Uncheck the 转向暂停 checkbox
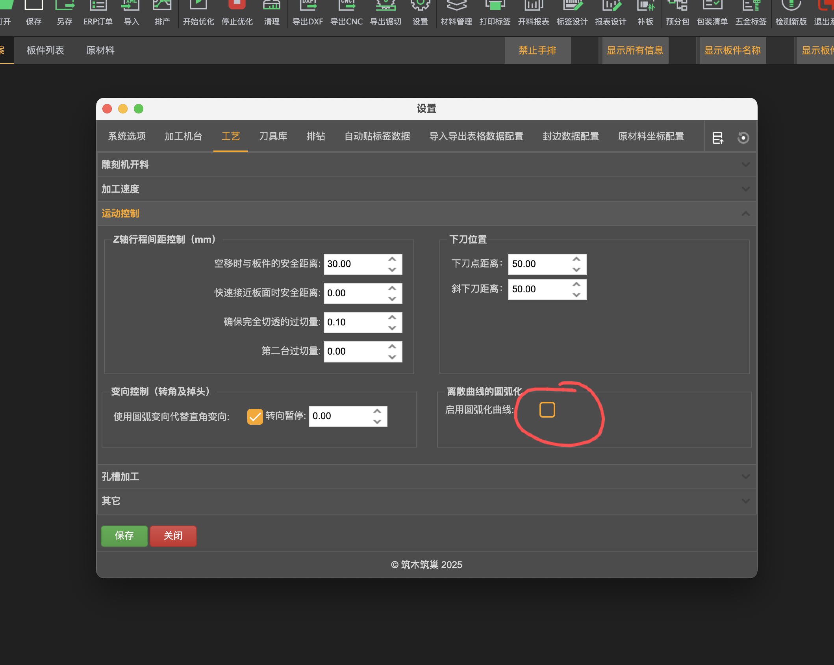The width and height of the screenshot is (834, 665). [255, 416]
